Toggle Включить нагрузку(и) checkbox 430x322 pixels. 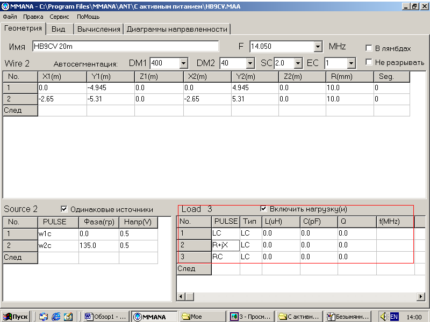(x=263, y=209)
